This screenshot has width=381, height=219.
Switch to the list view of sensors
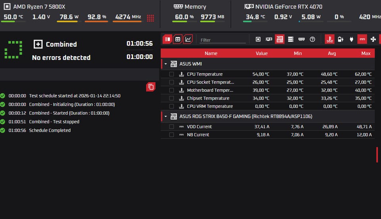167,39
